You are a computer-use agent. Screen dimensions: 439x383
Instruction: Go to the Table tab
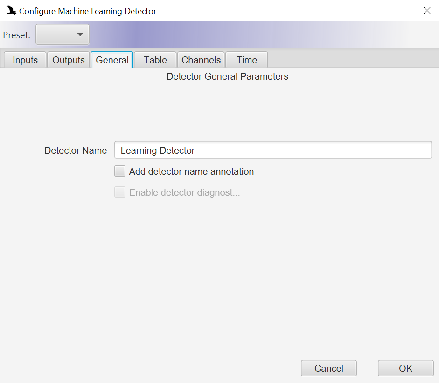click(155, 60)
